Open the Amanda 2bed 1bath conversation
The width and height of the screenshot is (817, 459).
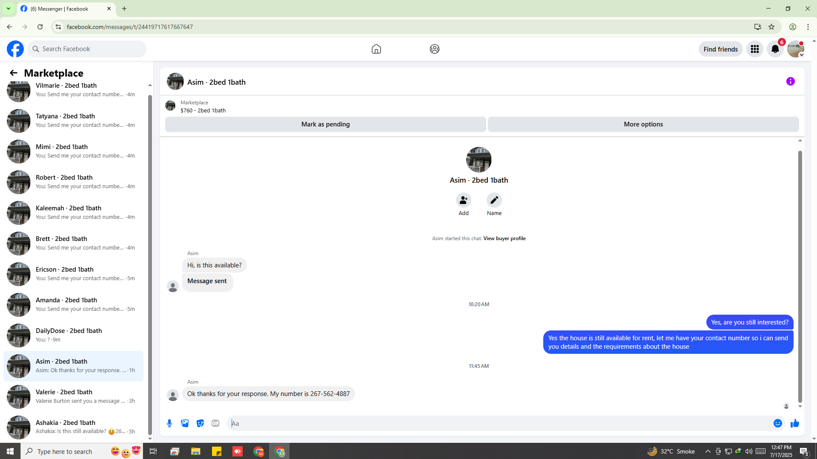[x=73, y=304]
